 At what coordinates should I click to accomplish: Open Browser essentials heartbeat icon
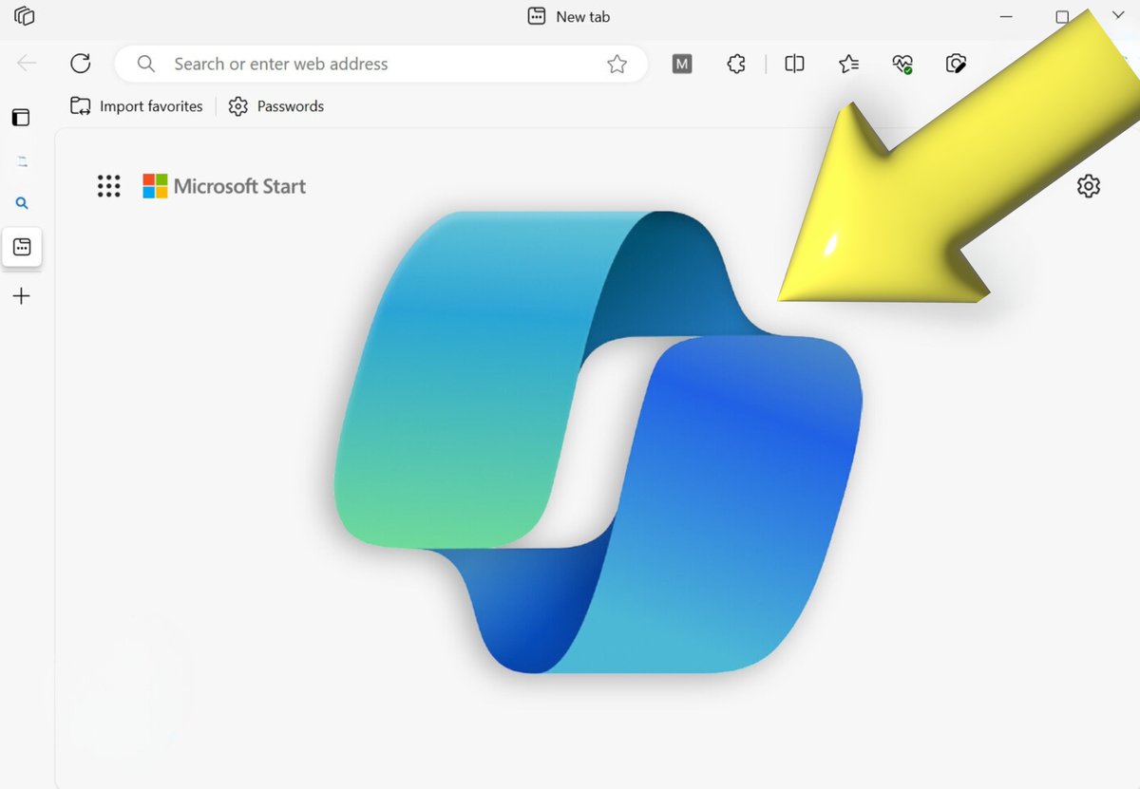902,64
